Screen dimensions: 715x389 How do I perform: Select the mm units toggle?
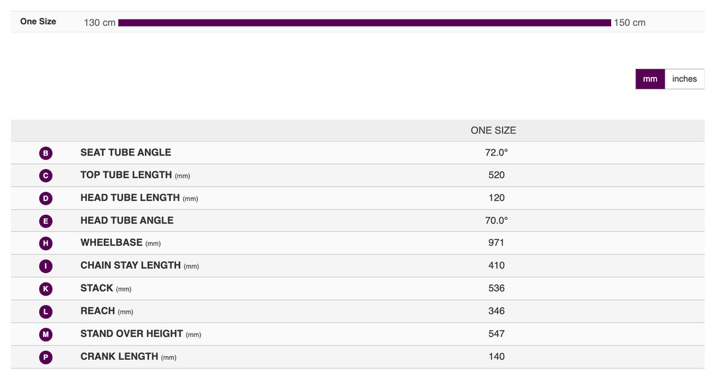pos(650,79)
